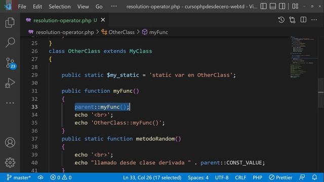Open the Manage settings gear
This screenshot has width=324, height=182.
tap(10, 163)
